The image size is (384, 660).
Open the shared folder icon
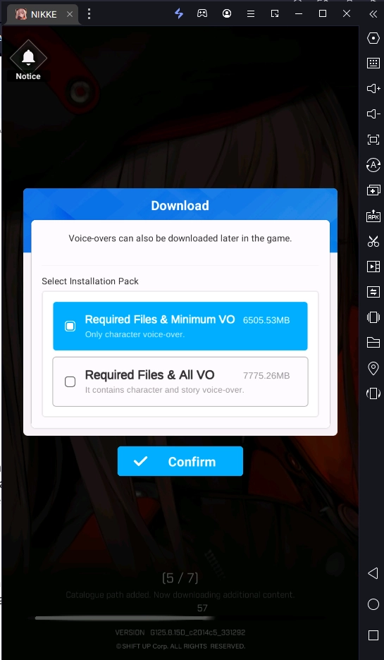click(373, 343)
